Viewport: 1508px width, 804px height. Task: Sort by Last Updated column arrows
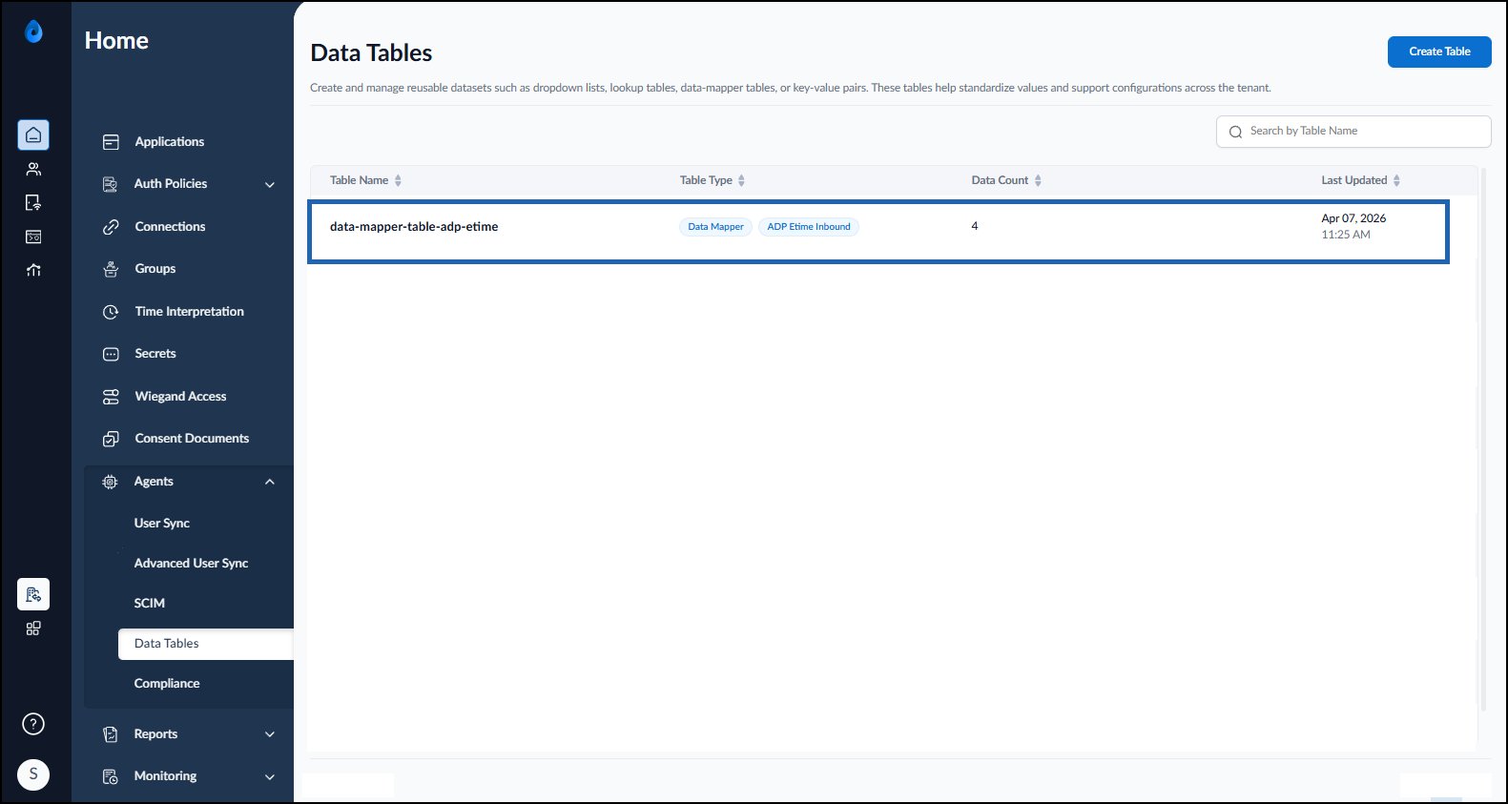tap(1396, 180)
